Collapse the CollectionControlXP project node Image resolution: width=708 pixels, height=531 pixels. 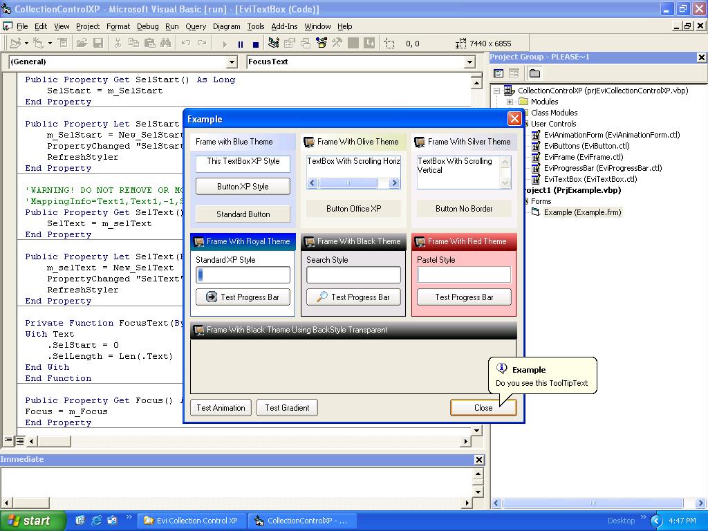tap(496, 91)
